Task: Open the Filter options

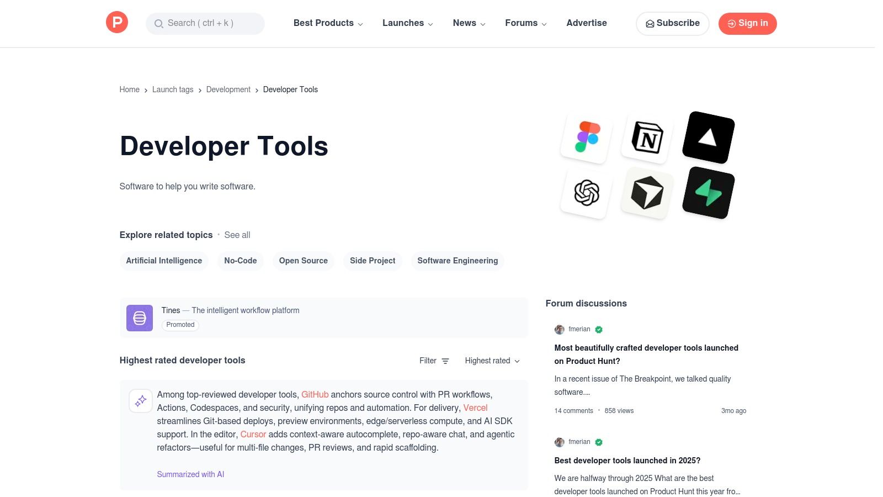Action: (434, 361)
